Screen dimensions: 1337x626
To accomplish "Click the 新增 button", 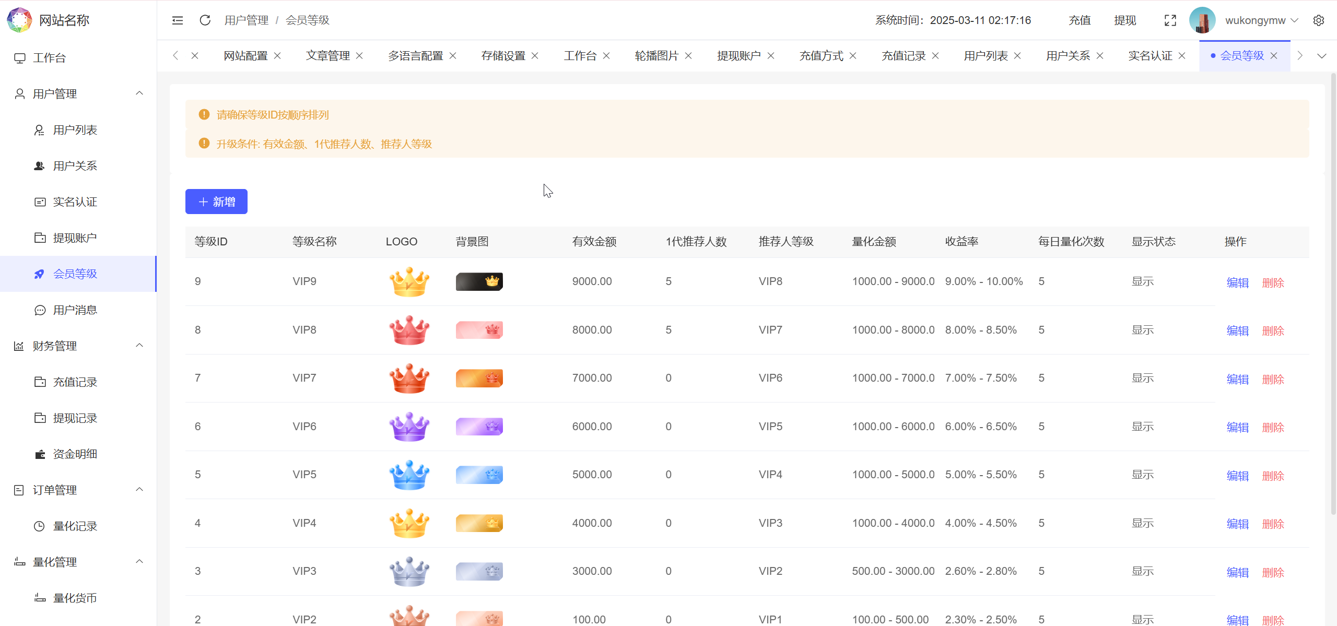I will click(x=216, y=201).
